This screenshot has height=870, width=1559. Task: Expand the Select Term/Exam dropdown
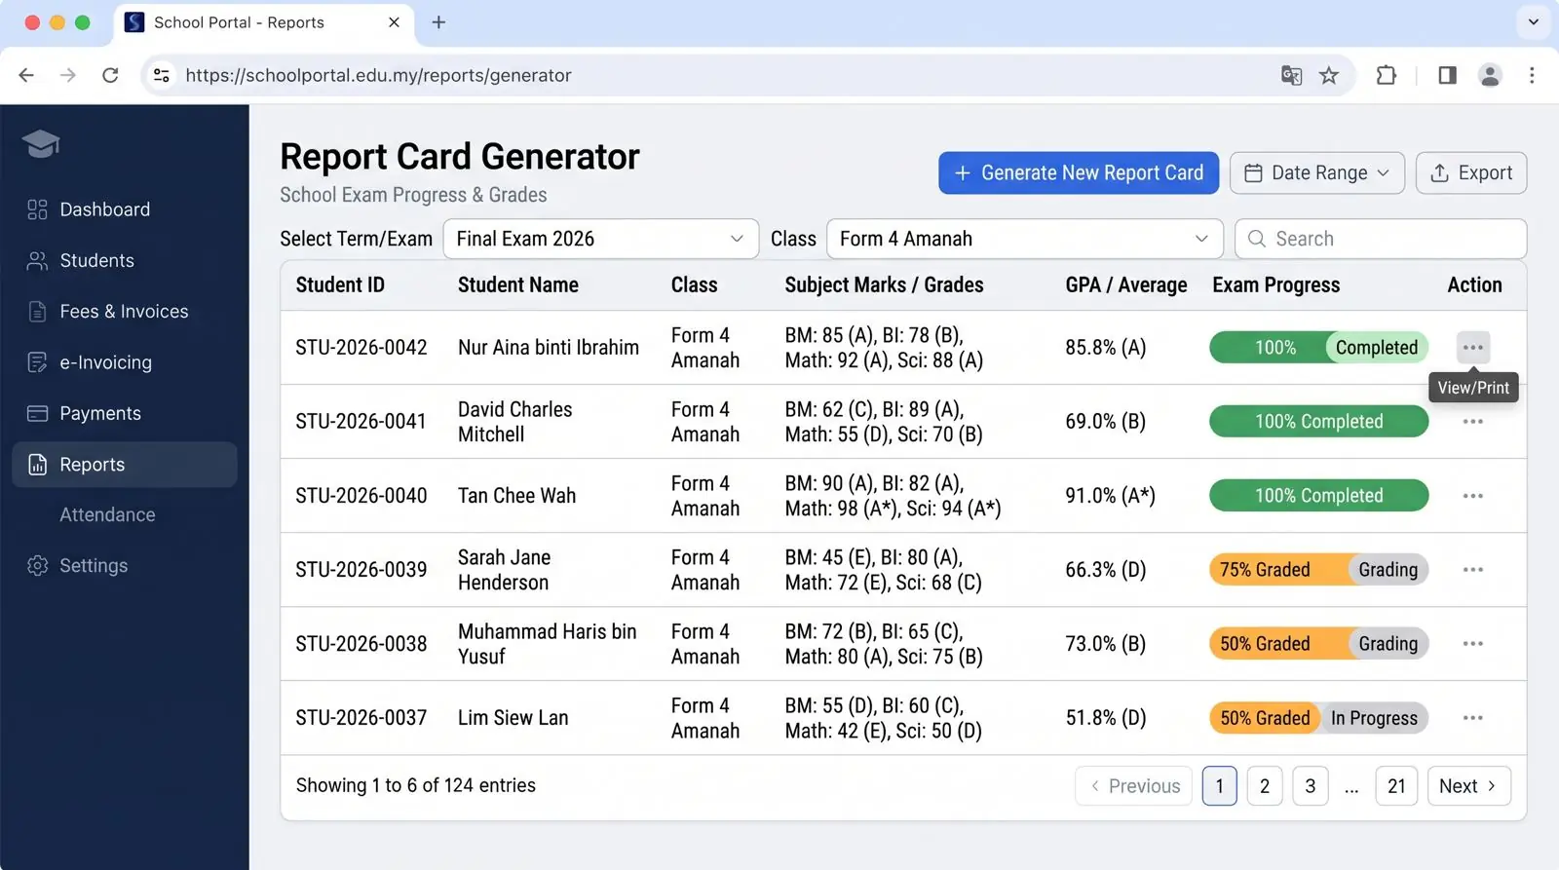(x=600, y=239)
